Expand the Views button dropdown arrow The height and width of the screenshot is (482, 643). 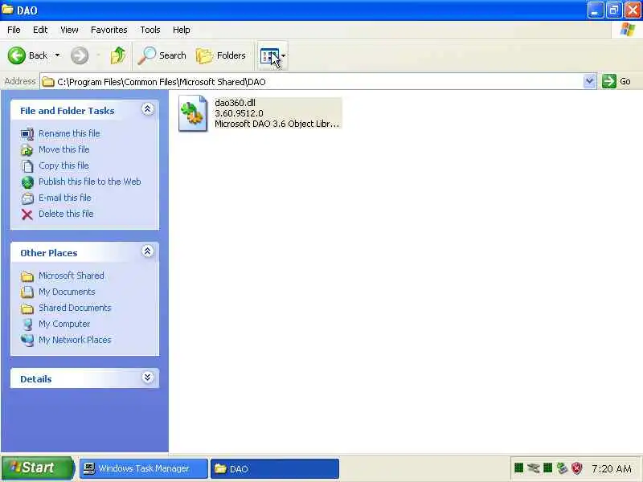coord(284,55)
